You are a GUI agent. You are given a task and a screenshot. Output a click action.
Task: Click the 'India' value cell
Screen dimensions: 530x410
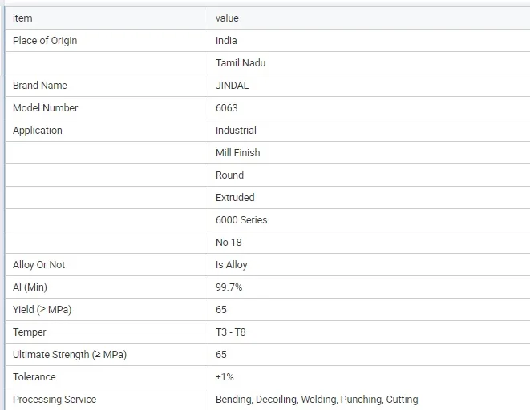[x=226, y=40]
